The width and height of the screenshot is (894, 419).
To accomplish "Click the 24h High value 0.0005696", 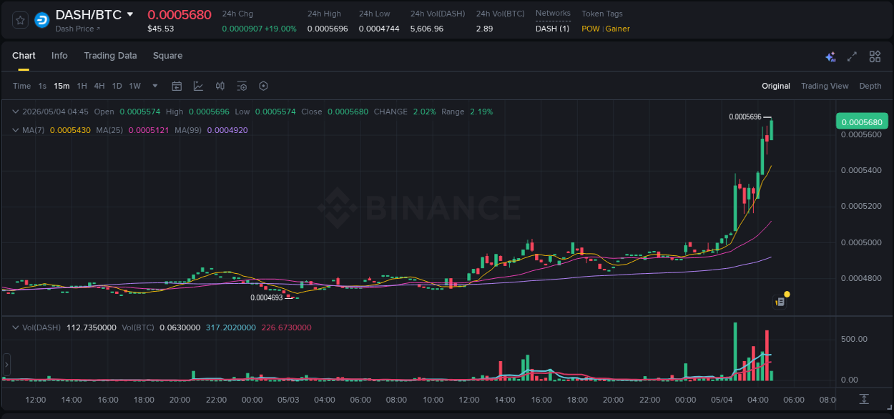I will [x=328, y=29].
